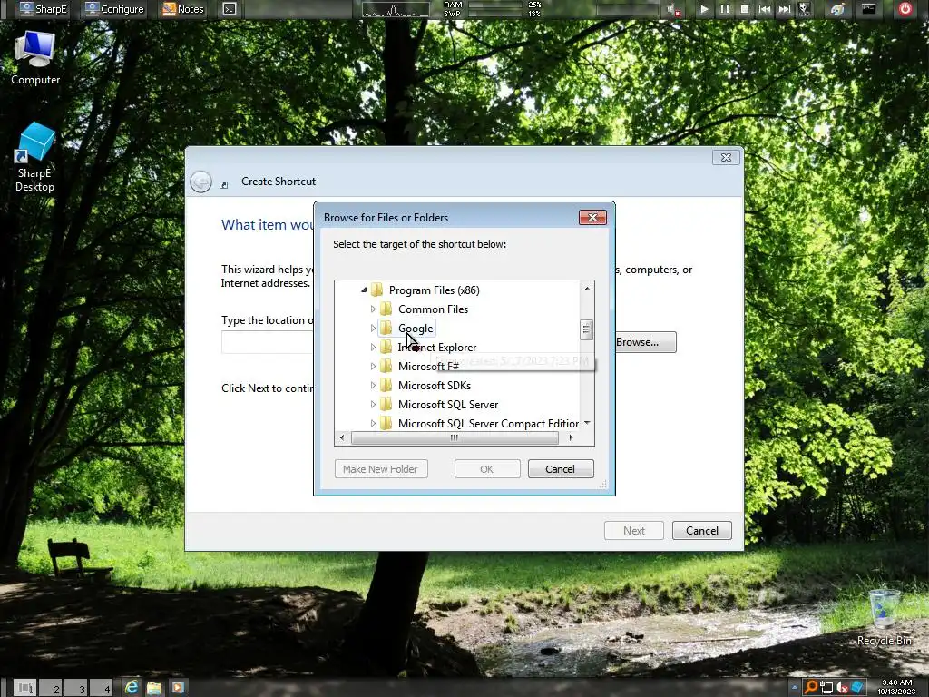Select the Microsoft SDKs folder

point(434,385)
